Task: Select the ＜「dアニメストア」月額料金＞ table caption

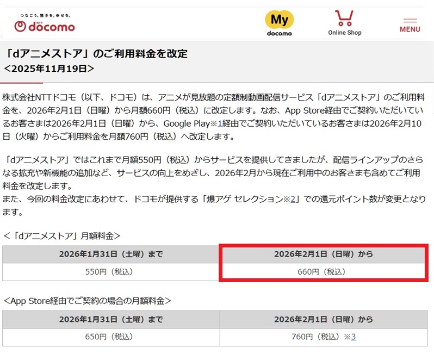Action: coord(61,235)
